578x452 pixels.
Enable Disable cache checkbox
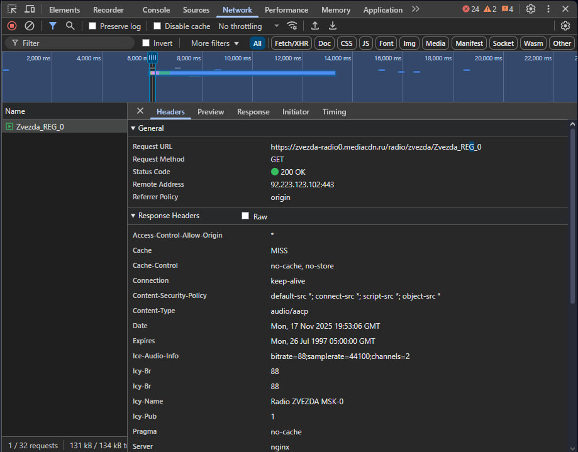157,26
